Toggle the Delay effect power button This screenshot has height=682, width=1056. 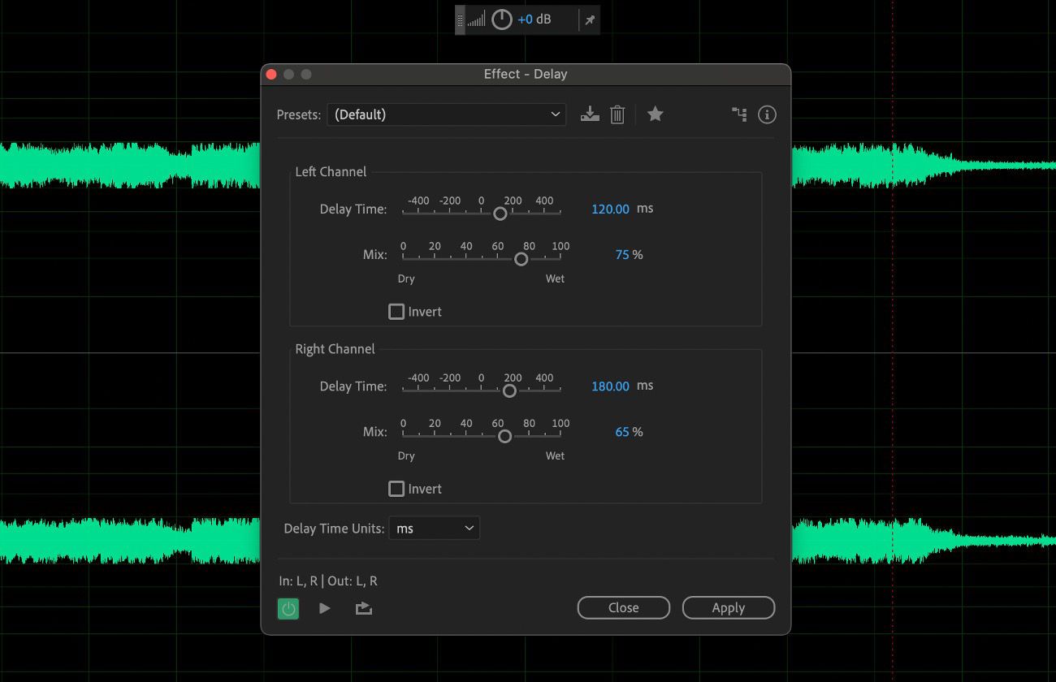(x=288, y=607)
